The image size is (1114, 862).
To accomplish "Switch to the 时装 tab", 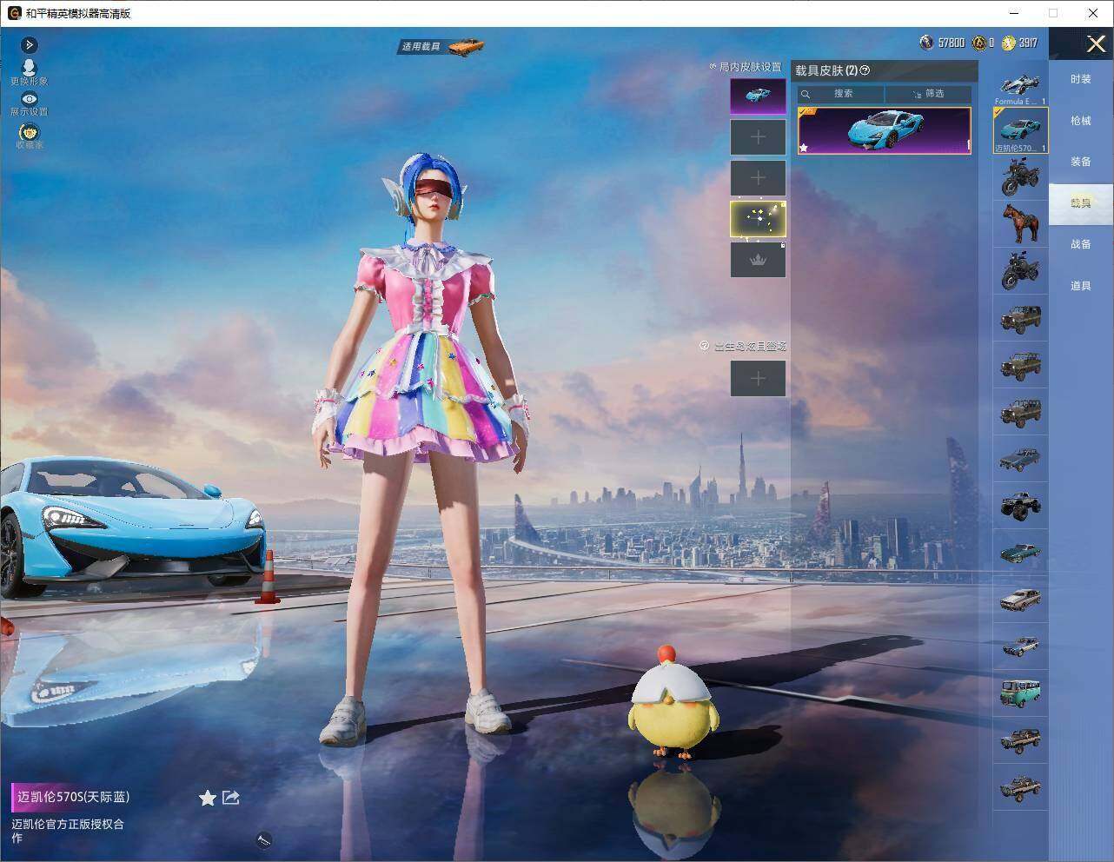I will tap(1080, 79).
